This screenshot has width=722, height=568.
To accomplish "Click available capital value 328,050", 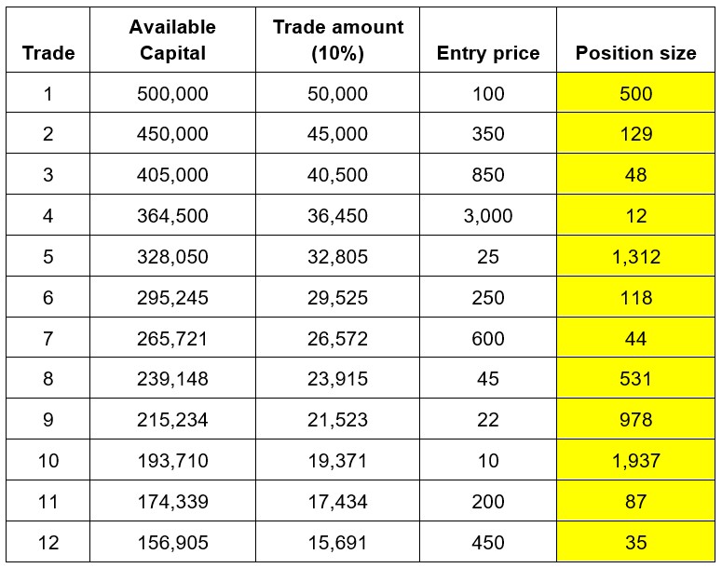I will coord(172,257).
